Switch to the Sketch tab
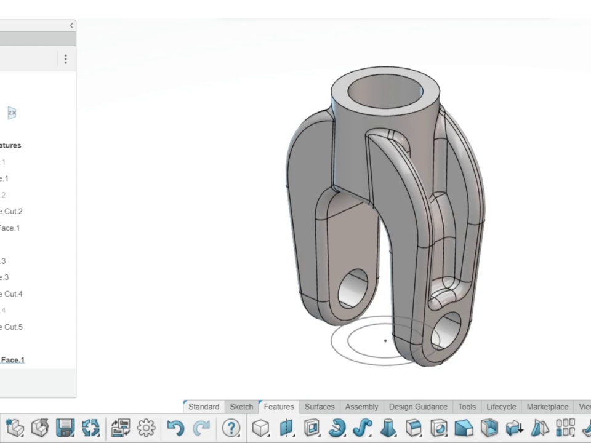 coord(241,407)
